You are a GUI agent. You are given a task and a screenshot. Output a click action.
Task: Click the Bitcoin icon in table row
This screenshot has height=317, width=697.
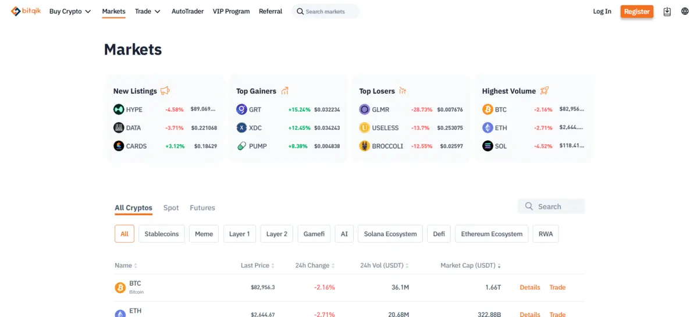tap(120, 288)
